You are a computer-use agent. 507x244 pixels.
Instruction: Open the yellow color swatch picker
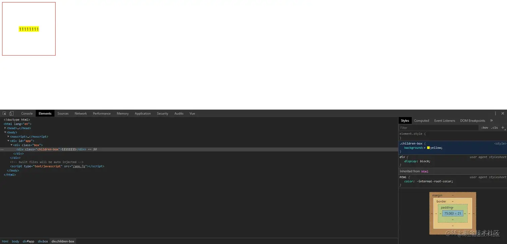[x=428, y=148]
